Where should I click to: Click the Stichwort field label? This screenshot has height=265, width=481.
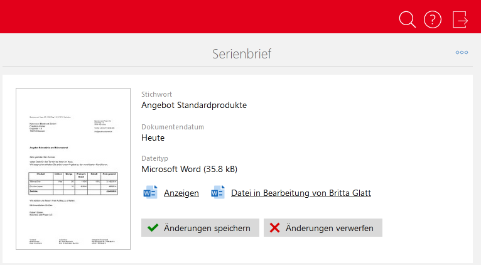[x=156, y=94]
